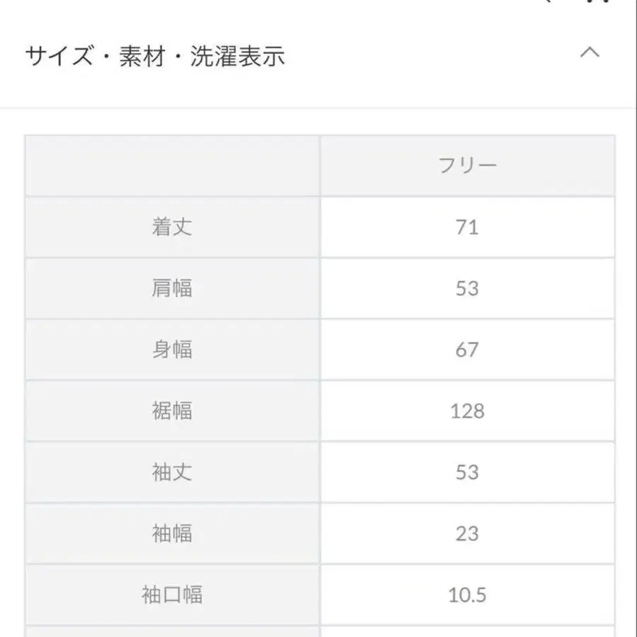637x637 pixels.
Task: Click the 袖幅 row label
Action: click(x=172, y=533)
